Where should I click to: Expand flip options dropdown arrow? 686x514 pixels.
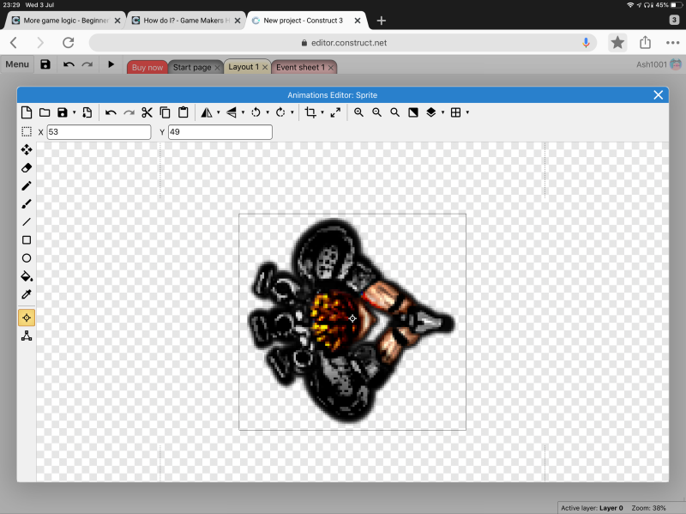(243, 112)
